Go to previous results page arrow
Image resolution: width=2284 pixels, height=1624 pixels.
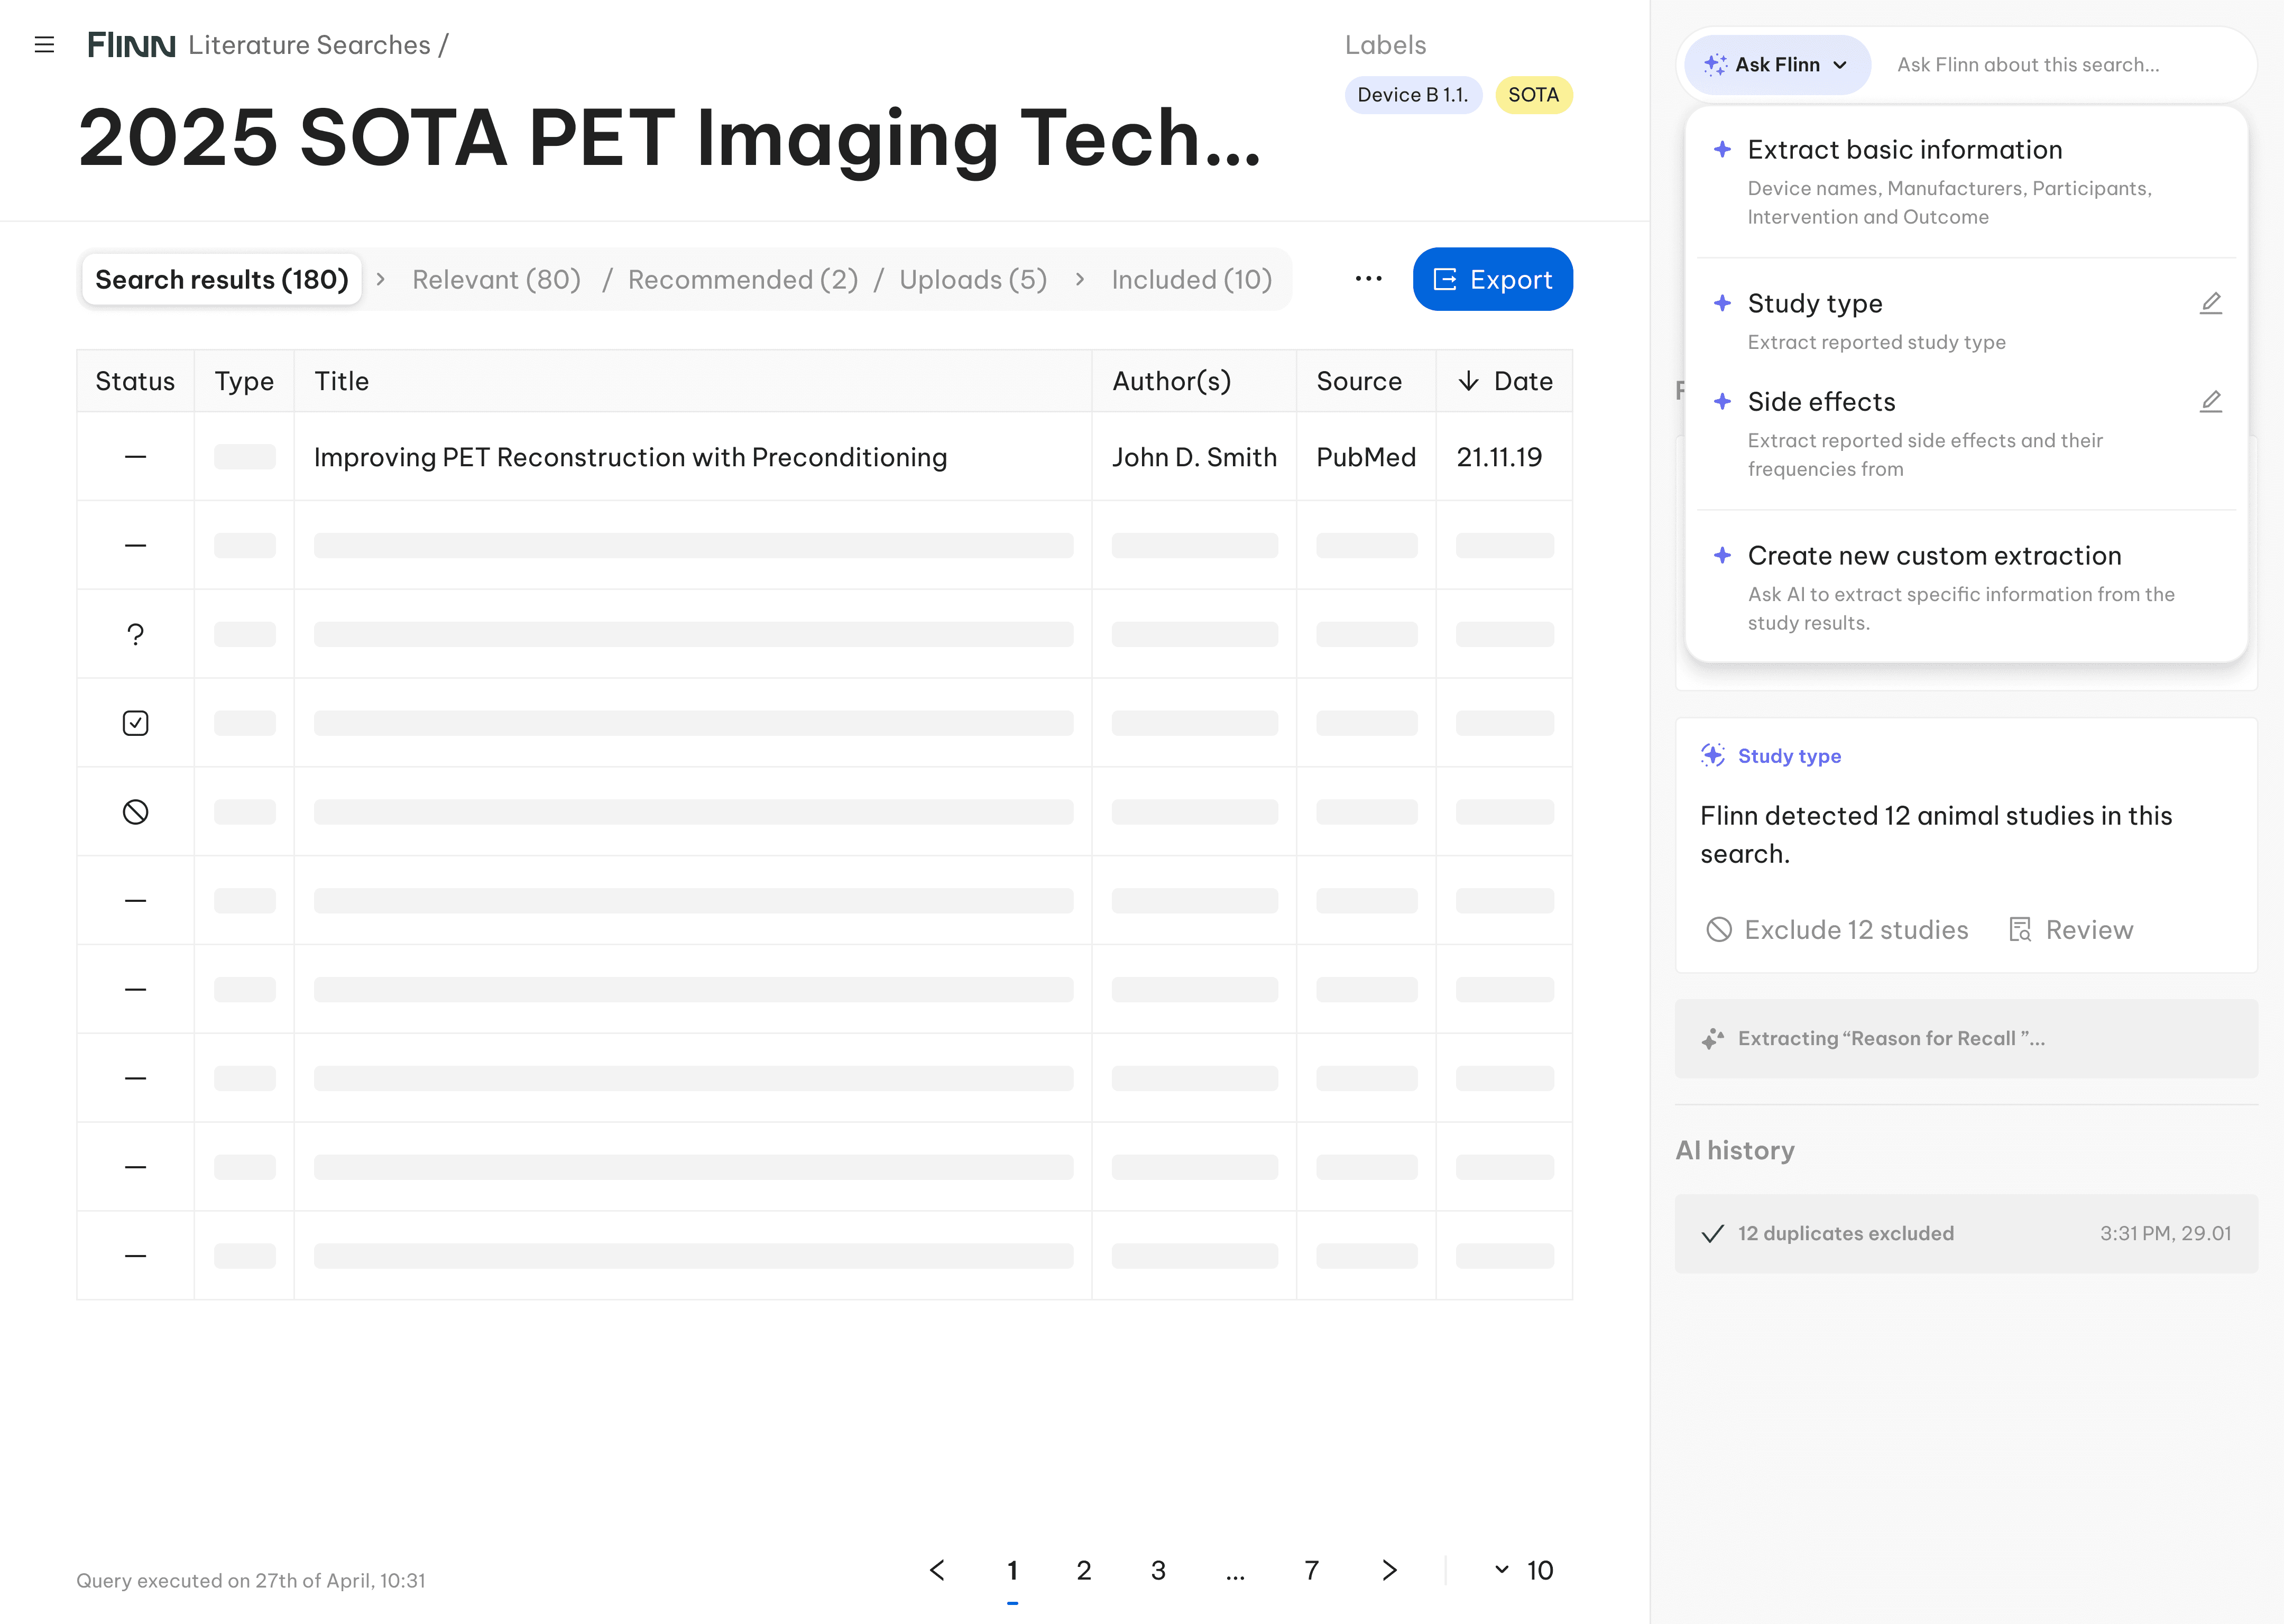click(937, 1570)
